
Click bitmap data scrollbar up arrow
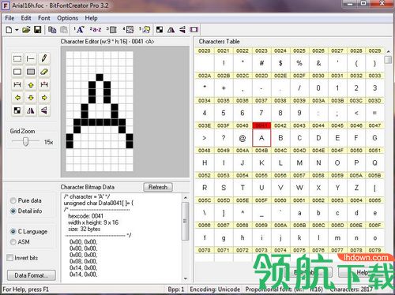click(186, 197)
